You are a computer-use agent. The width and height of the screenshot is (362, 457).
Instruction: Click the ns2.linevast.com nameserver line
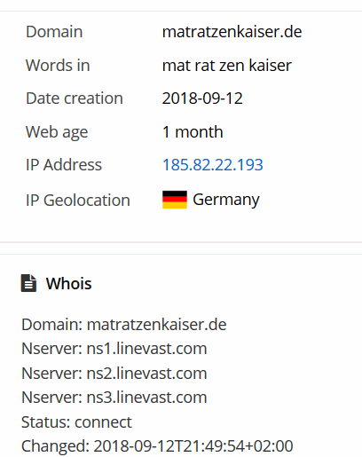[x=114, y=374]
